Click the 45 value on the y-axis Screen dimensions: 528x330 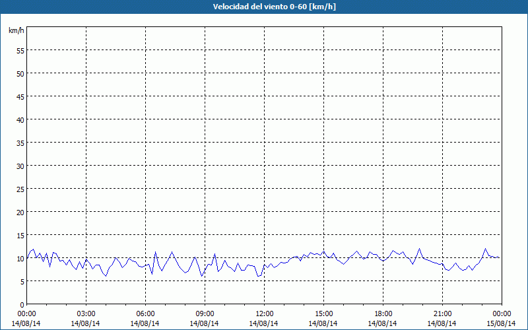point(20,97)
